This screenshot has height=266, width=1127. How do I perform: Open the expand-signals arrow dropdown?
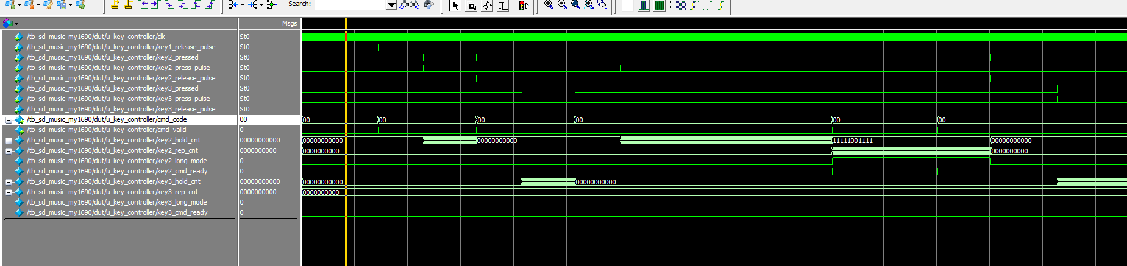(x=261, y=5)
